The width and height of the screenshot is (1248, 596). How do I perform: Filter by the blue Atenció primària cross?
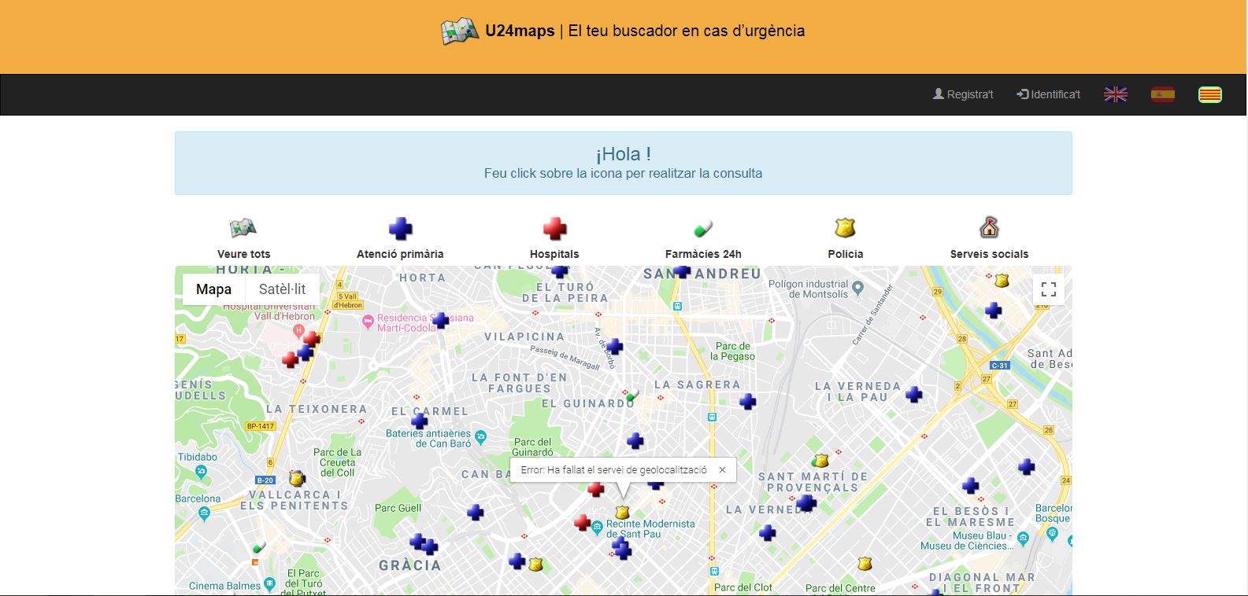click(400, 229)
